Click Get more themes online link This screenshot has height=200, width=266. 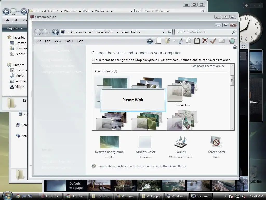[208, 66]
